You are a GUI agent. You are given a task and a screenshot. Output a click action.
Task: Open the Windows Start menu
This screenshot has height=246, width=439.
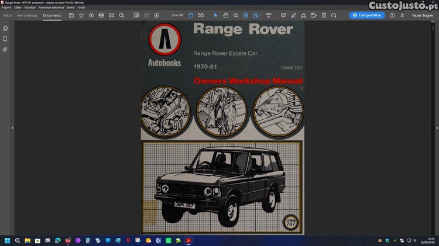click(8, 240)
